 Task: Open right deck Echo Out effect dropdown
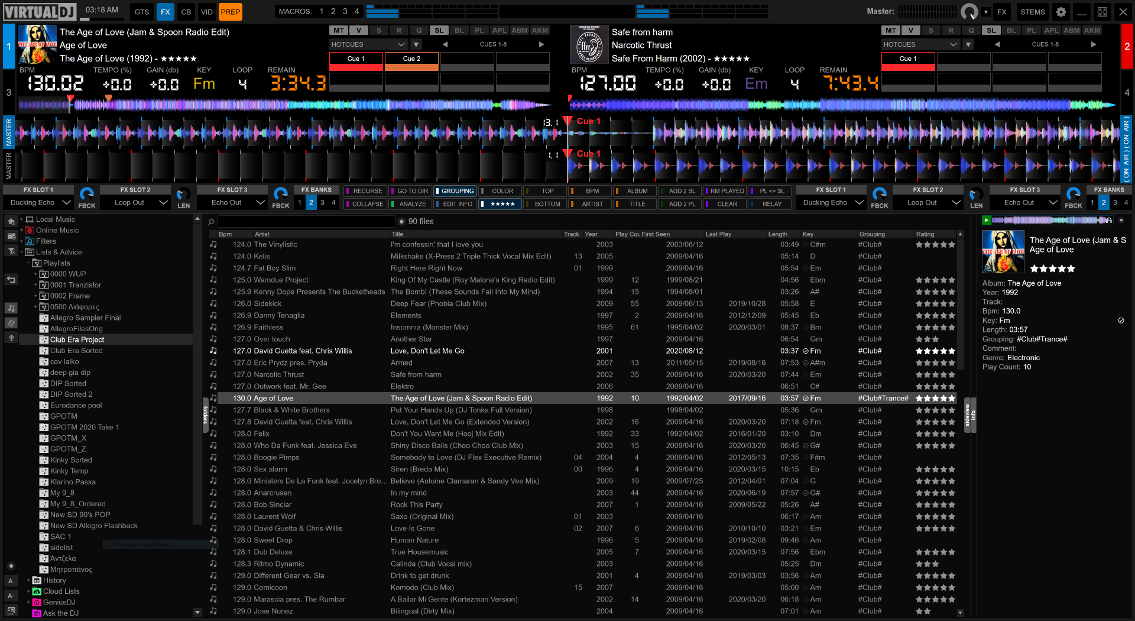pyautogui.click(x=1026, y=202)
